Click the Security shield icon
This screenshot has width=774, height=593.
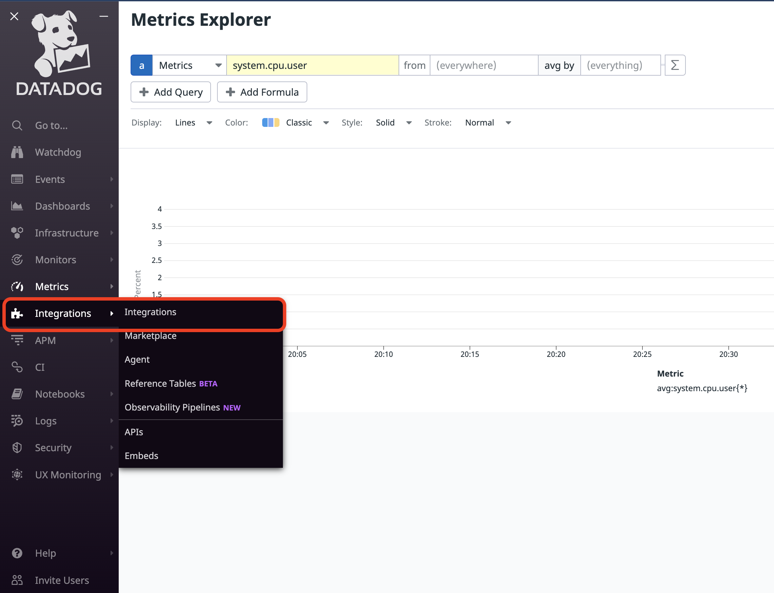pos(17,447)
